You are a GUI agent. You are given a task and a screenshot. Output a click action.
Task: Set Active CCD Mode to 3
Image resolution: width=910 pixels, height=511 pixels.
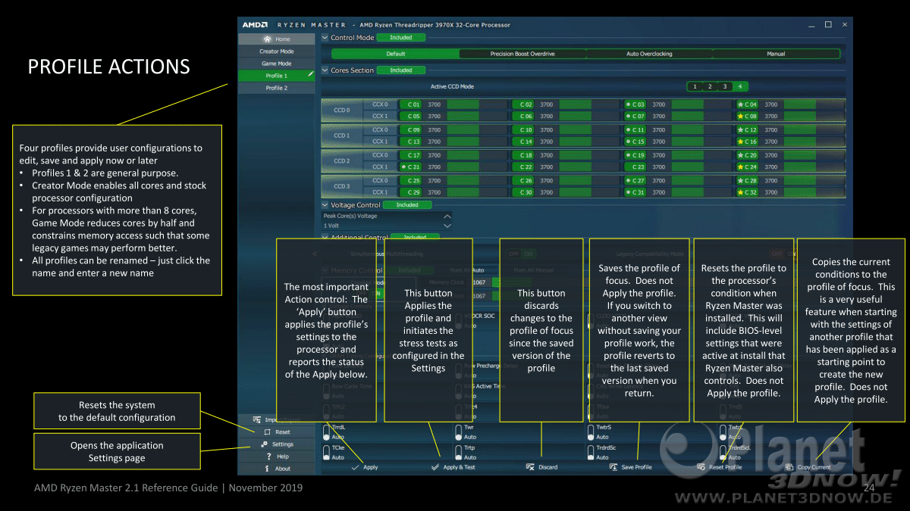point(725,86)
